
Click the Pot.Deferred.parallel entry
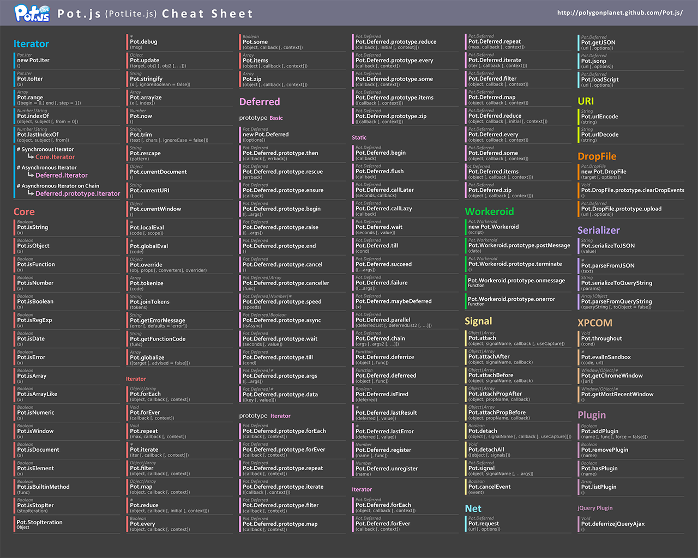coord(406,320)
